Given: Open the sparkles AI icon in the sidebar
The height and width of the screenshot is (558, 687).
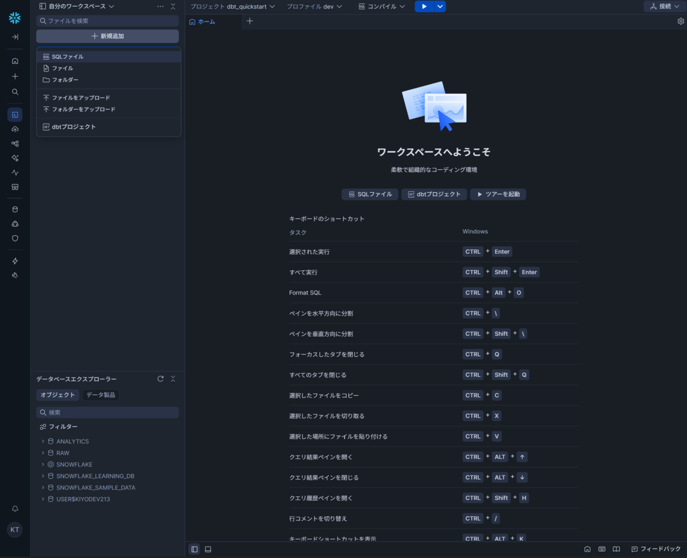Looking at the screenshot, I should [15, 158].
